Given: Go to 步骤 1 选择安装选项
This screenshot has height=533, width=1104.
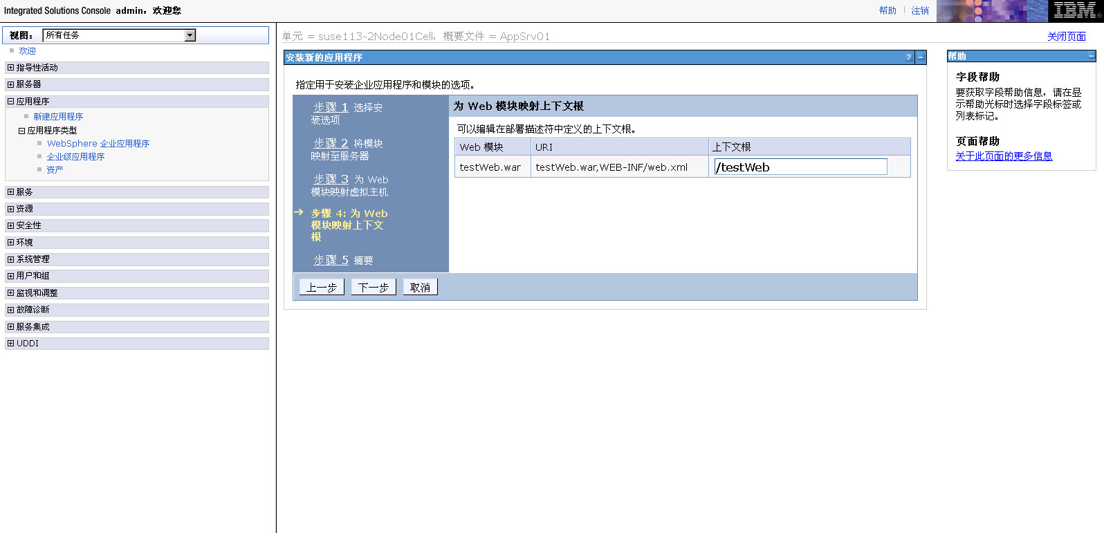Looking at the screenshot, I should tap(331, 107).
